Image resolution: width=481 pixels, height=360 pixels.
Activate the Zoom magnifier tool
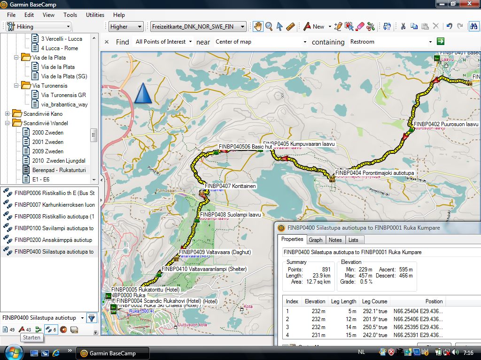pyautogui.click(x=269, y=27)
